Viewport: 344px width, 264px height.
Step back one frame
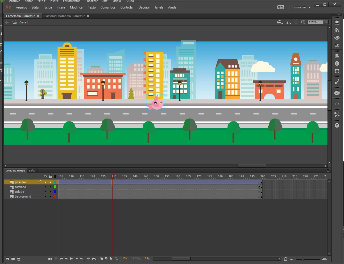(67, 259)
